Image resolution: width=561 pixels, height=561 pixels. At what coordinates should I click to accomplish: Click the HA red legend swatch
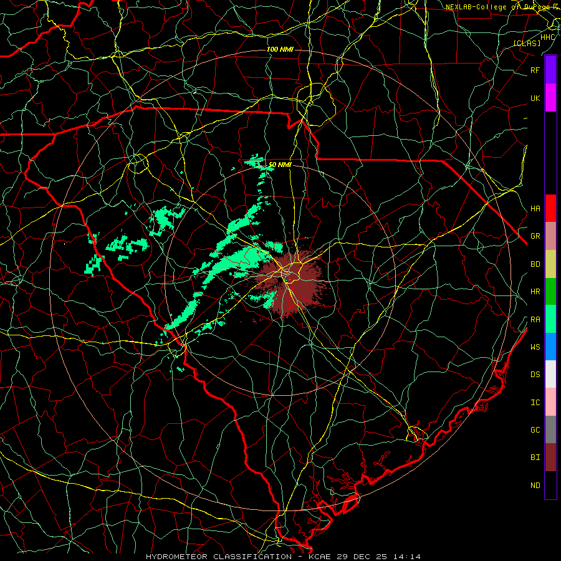tap(550, 208)
